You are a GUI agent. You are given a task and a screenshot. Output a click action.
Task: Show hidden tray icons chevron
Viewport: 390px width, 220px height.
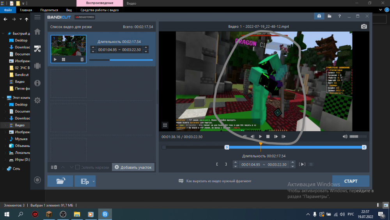[308, 214]
